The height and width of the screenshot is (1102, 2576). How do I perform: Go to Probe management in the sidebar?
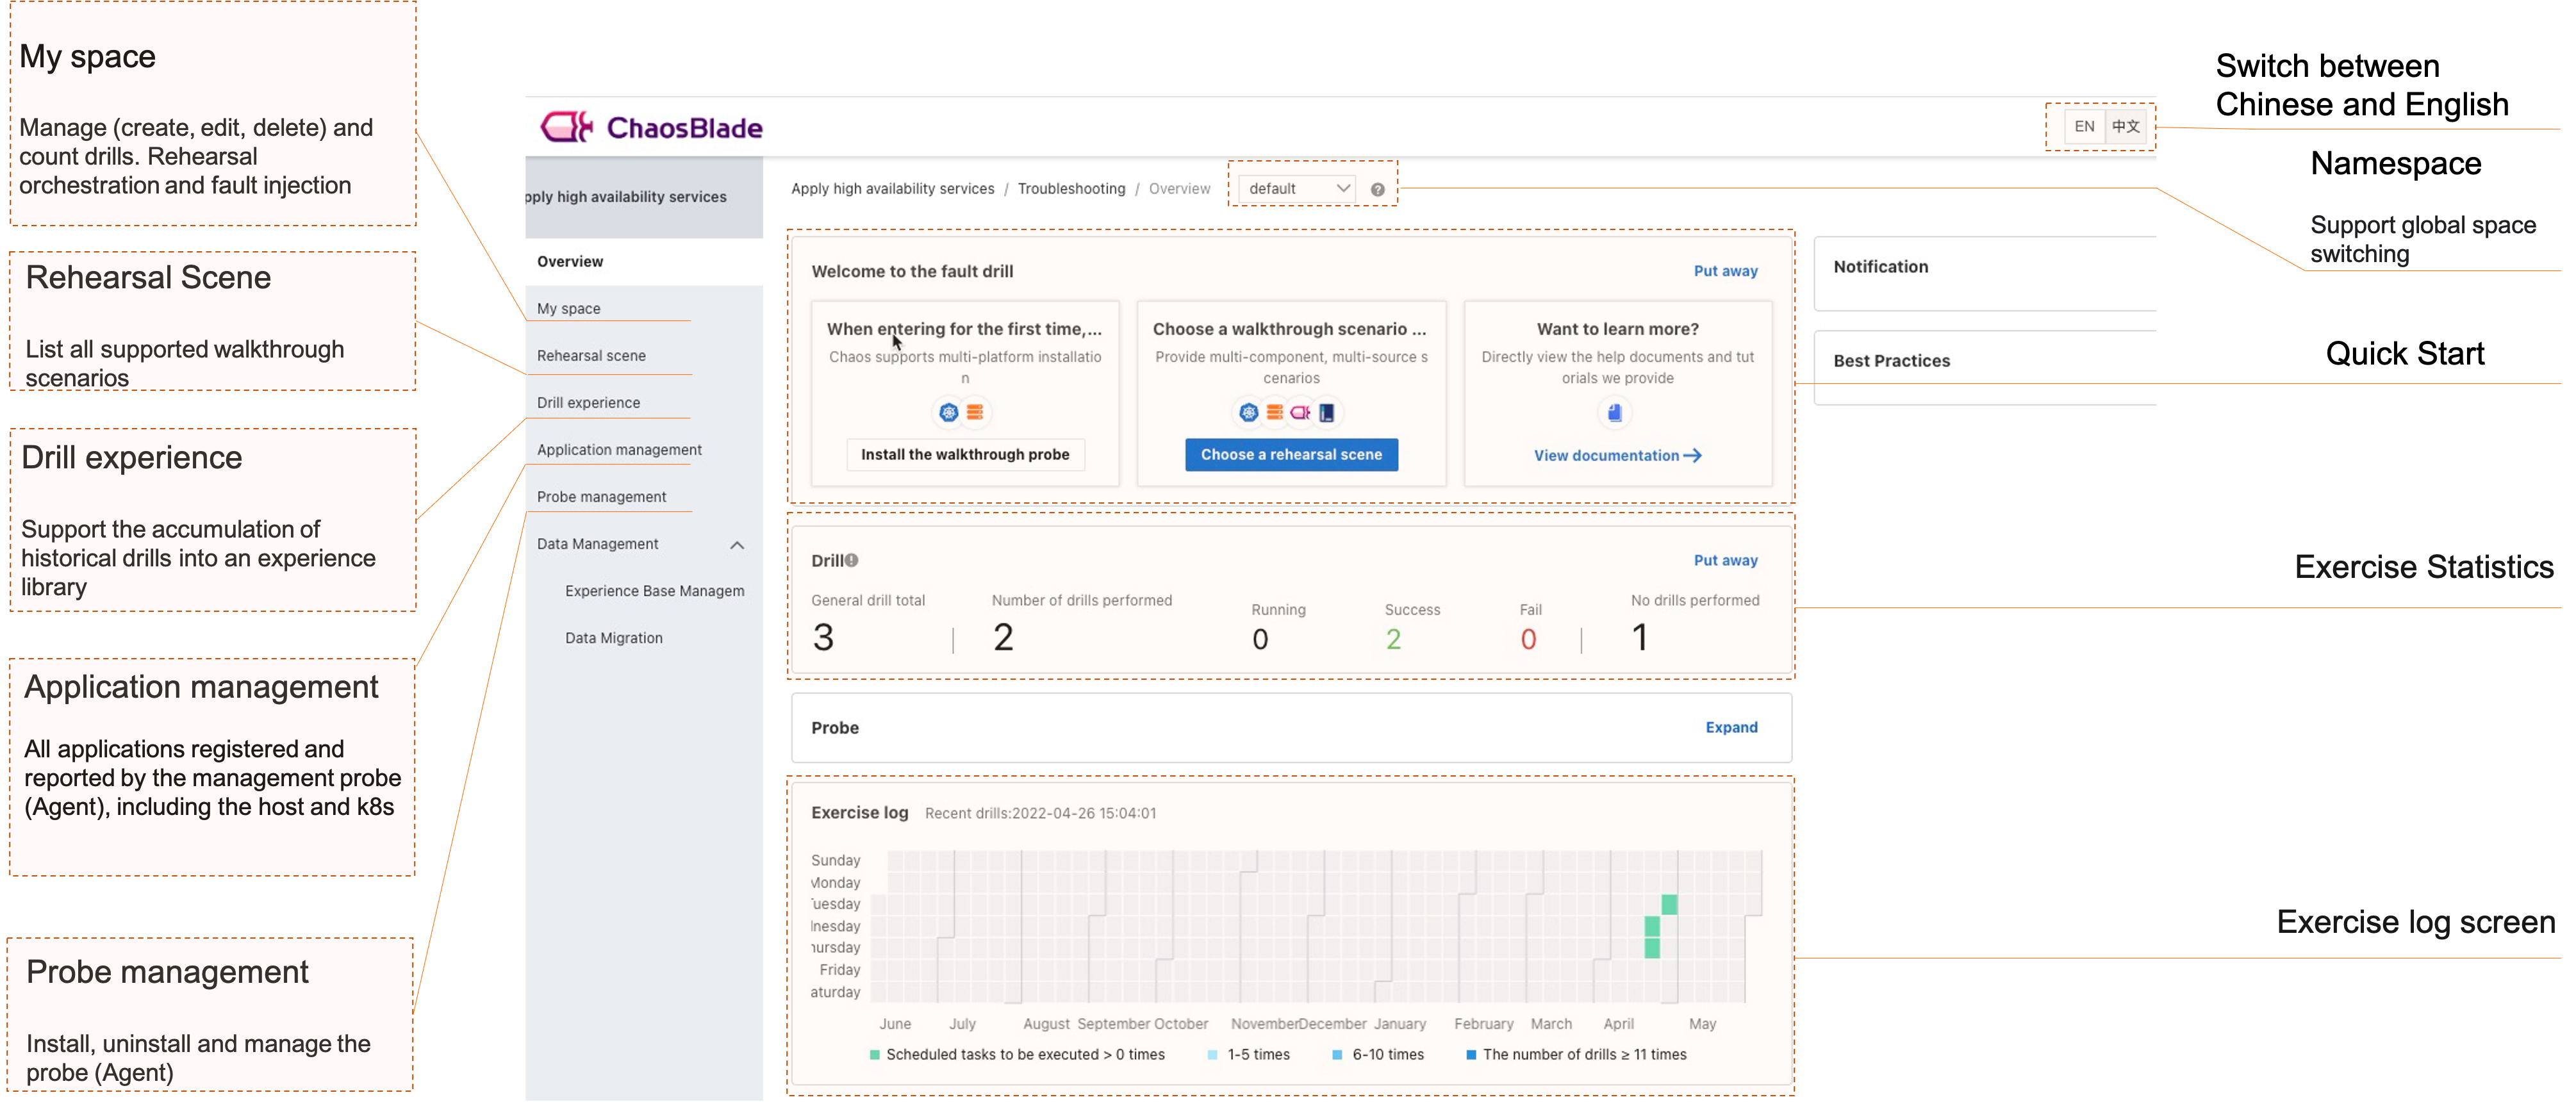tap(601, 496)
